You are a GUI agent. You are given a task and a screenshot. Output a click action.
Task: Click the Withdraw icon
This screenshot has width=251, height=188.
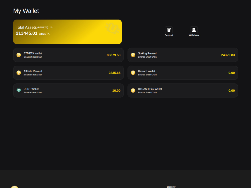pos(194,30)
